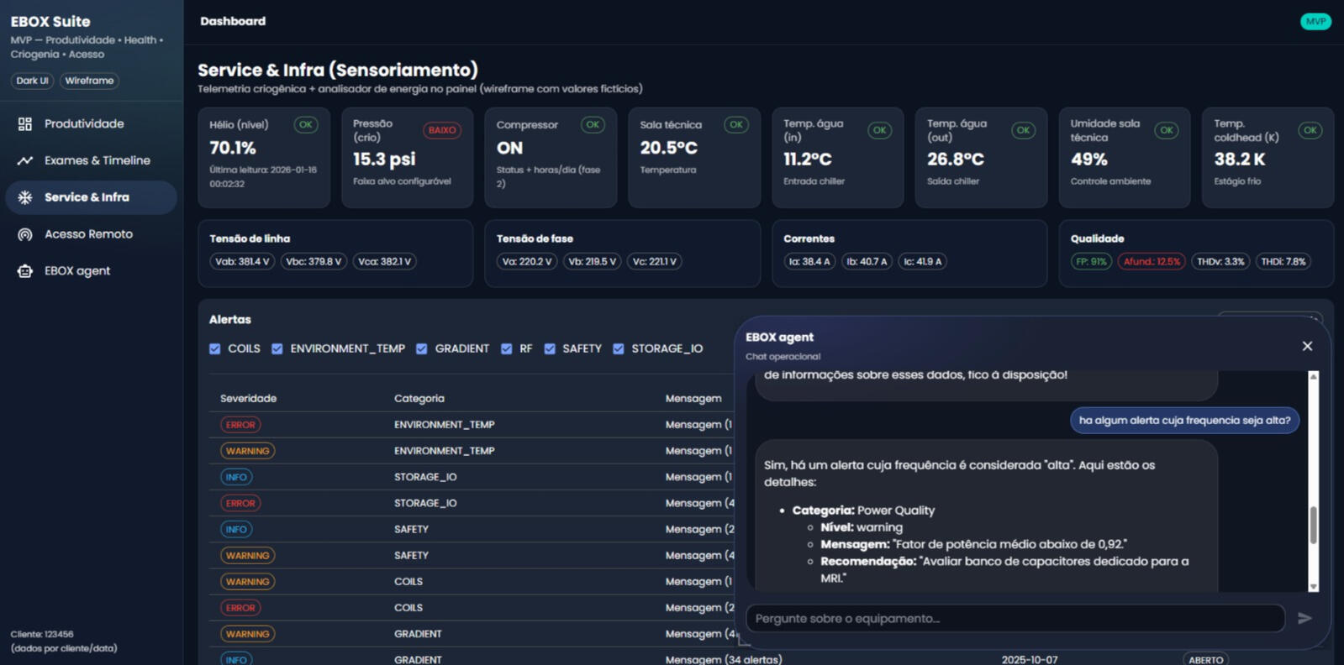Click the BAIXO pressure status badge
The width and height of the screenshot is (1344, 665).
tap(441, 130)
